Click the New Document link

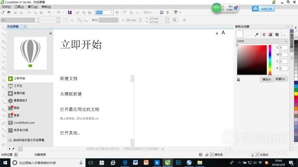(68, 79)
